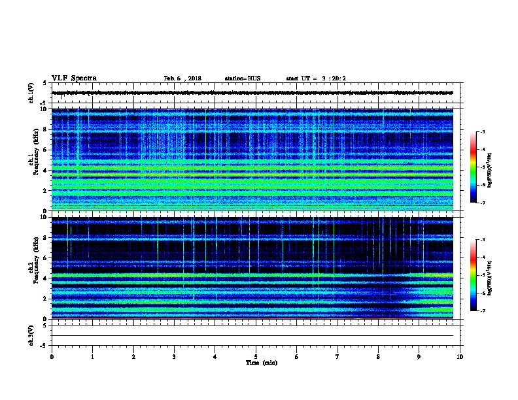This screenshot has width=518, height=400.
Task: Click the "start UT = 3 :20: 2" label
Action: pos(316,78)
